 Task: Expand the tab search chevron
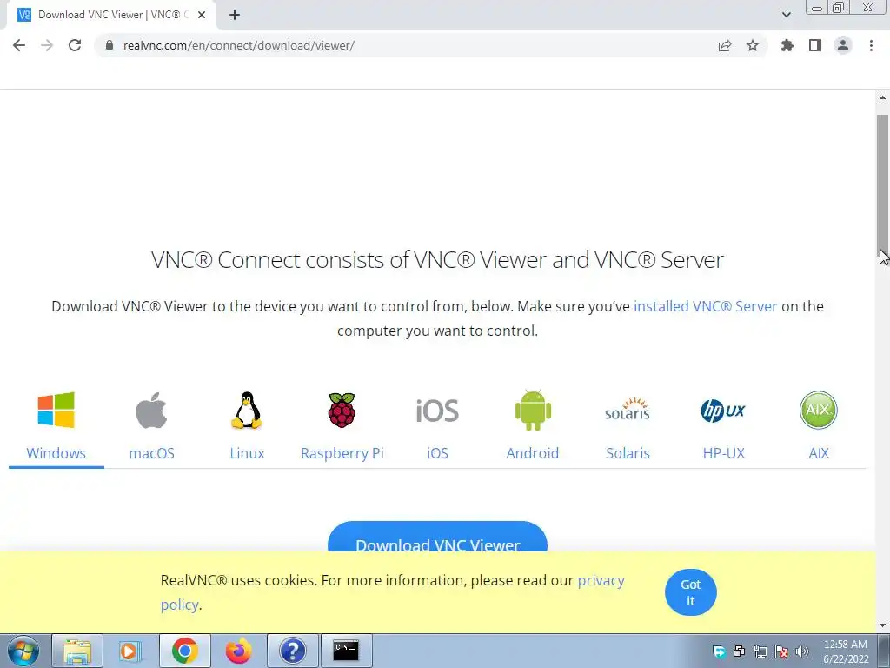(x=786, y=15)
